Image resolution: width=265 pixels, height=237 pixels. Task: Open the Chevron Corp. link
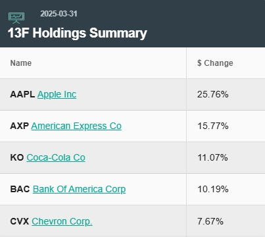pos(62,221)
